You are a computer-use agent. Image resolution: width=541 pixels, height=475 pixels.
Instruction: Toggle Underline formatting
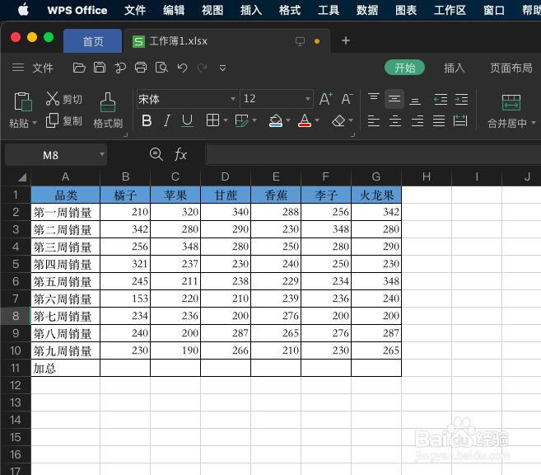point(188,120)
